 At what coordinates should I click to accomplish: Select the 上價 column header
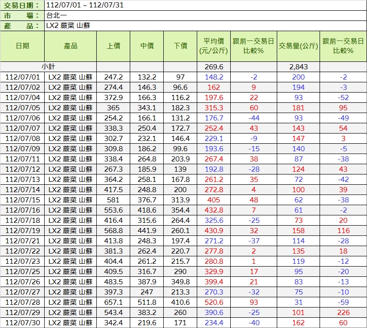point(113,46)
